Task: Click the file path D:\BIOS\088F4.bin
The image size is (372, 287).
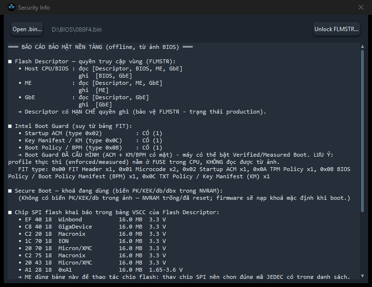Action: (77, 29)
